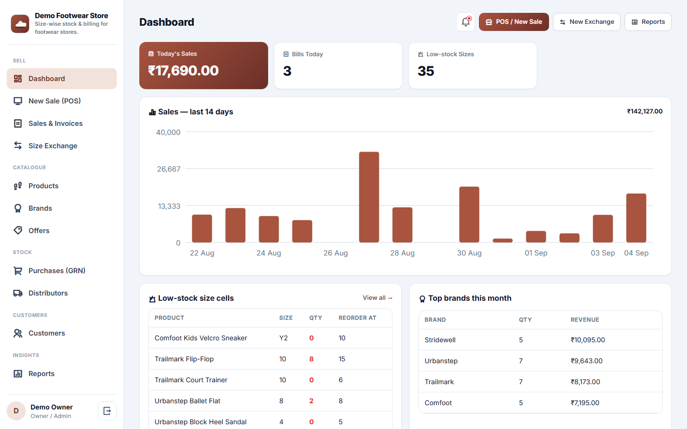Image resolution: width=687 pixels, height=429 pixels.
Task: Click the tallest bar in the sales chart
Action: tap(369, 197)
